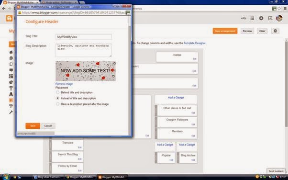Click the Google+ share box icon
Image resolution: width=288 pixels, height=180 pixels.
pyautogui.click(x=270, y=18)
